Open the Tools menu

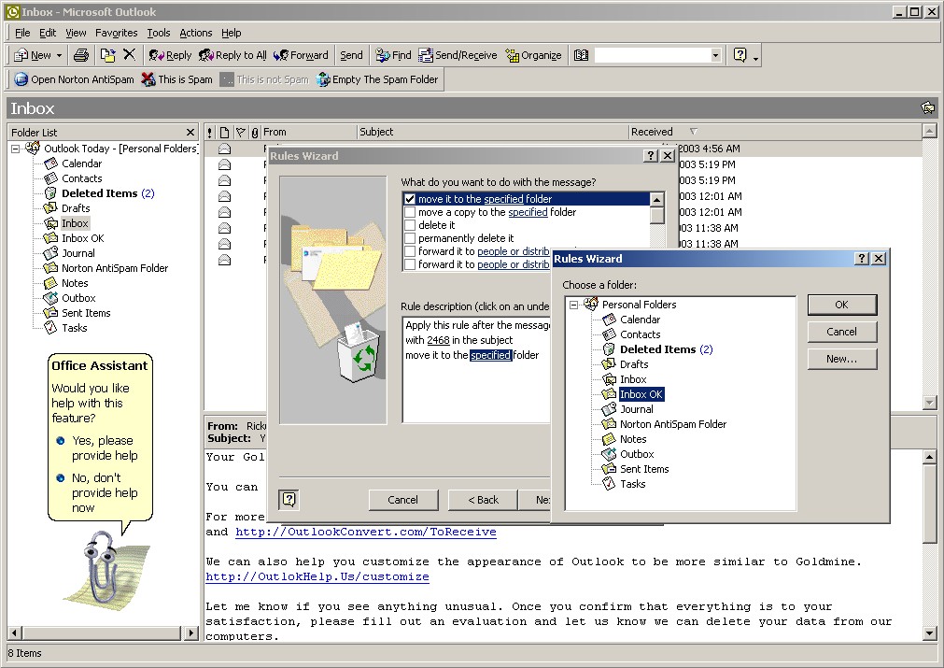(x=159, y=33)
